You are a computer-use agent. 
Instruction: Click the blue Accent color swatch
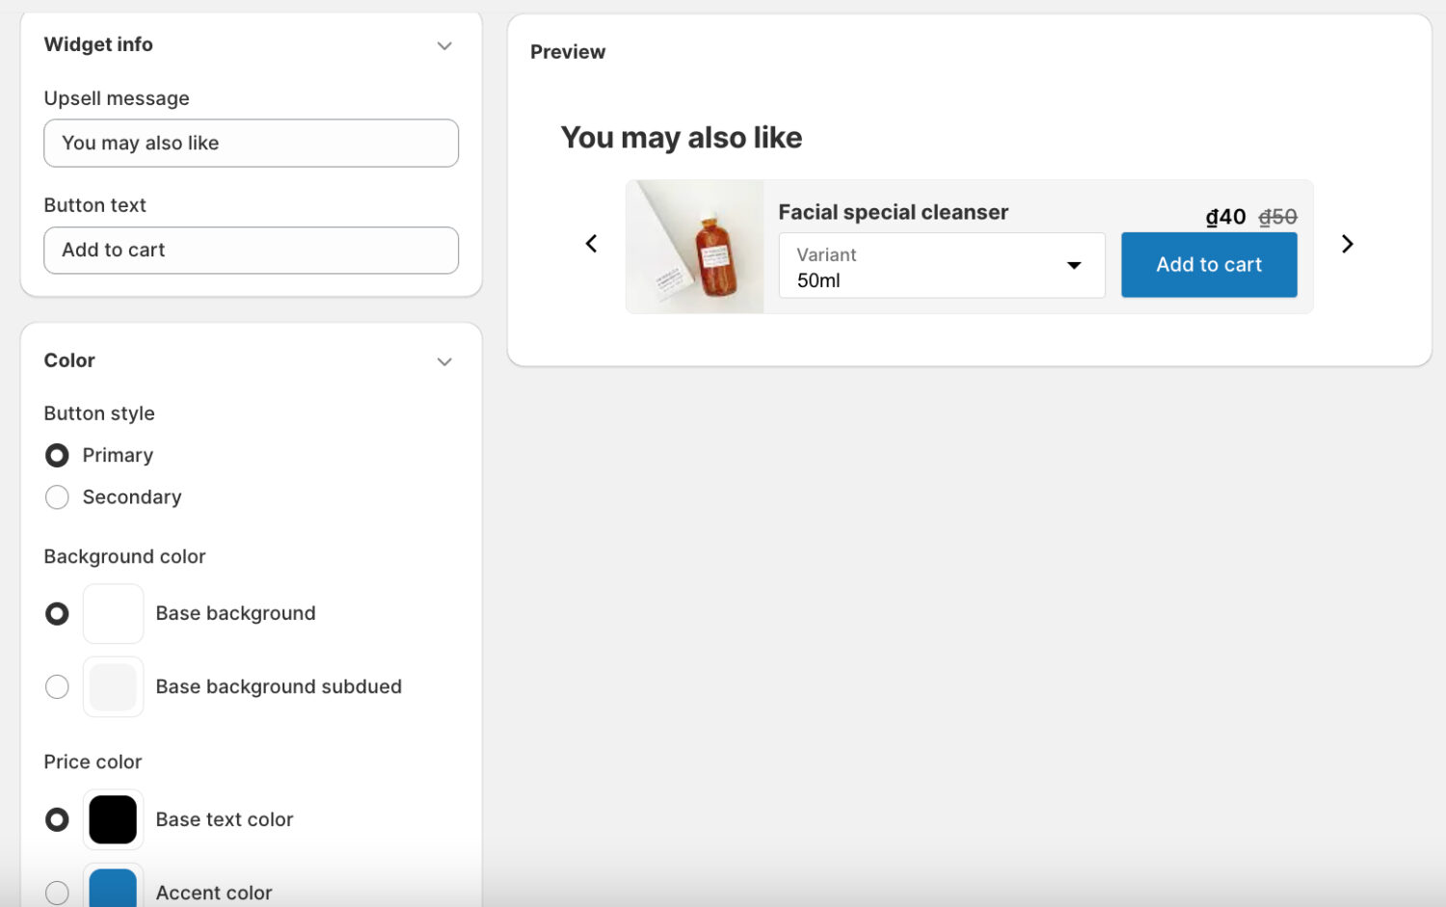[113, 891]
